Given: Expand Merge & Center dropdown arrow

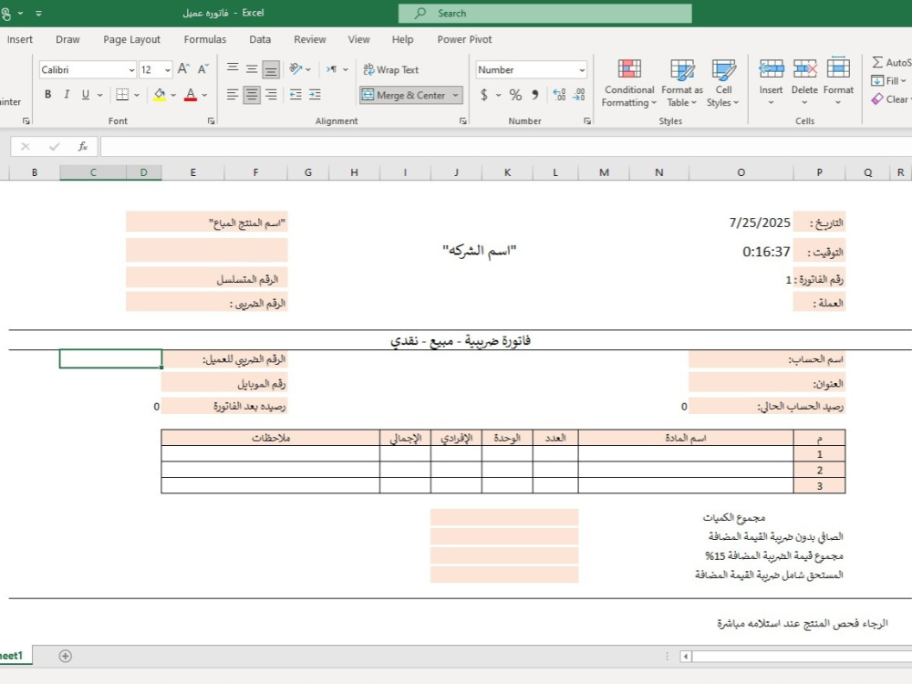Looking at the screenshot, I should coord(455,95).
